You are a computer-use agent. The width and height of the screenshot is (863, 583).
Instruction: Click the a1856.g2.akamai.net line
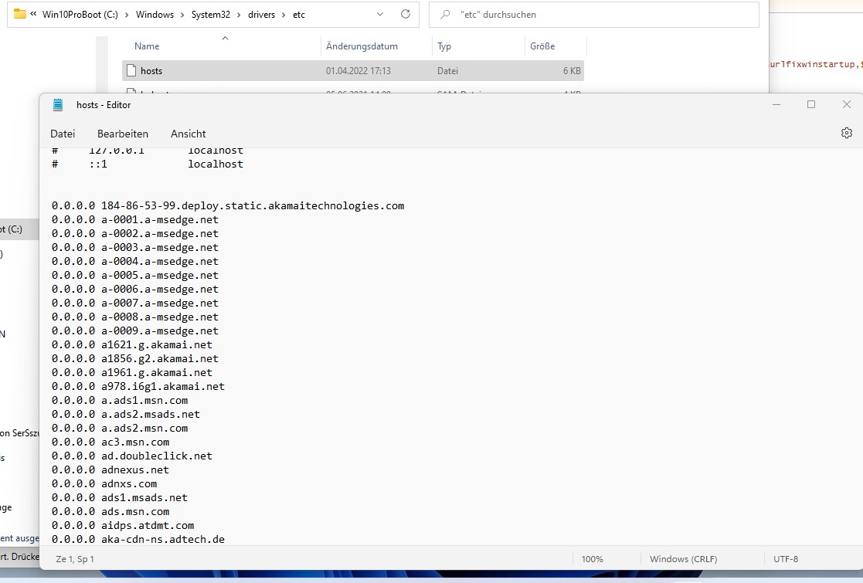pos(135,358)
